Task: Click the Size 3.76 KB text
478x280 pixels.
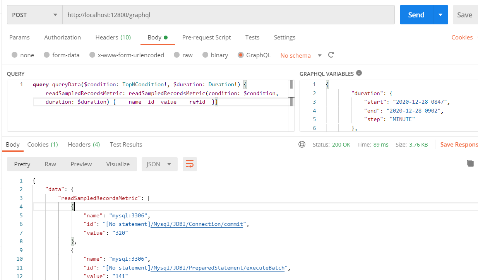Action: click(x=411, y=145)
